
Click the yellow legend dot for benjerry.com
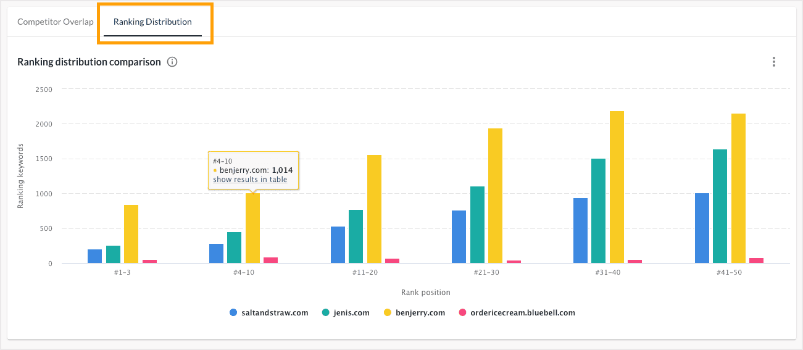point(386,312)
